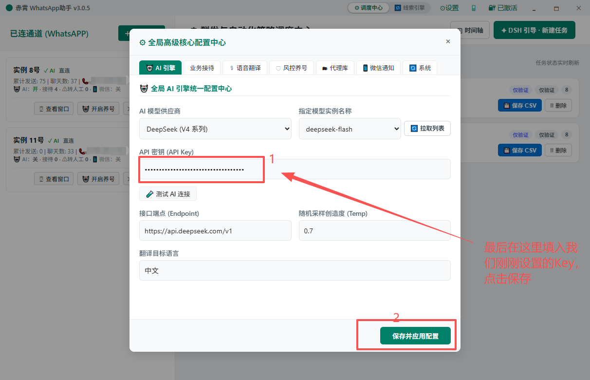This screenshot has height=380, width=590.
Task: Click the red phone icon in 实例 8号
Action: coord(85,81)
